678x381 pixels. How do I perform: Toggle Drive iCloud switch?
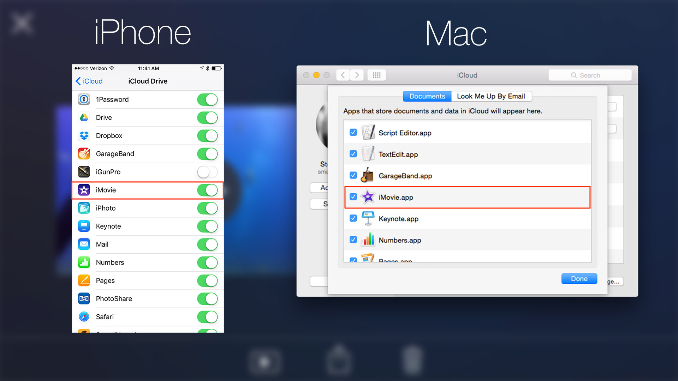pos(208,117)
